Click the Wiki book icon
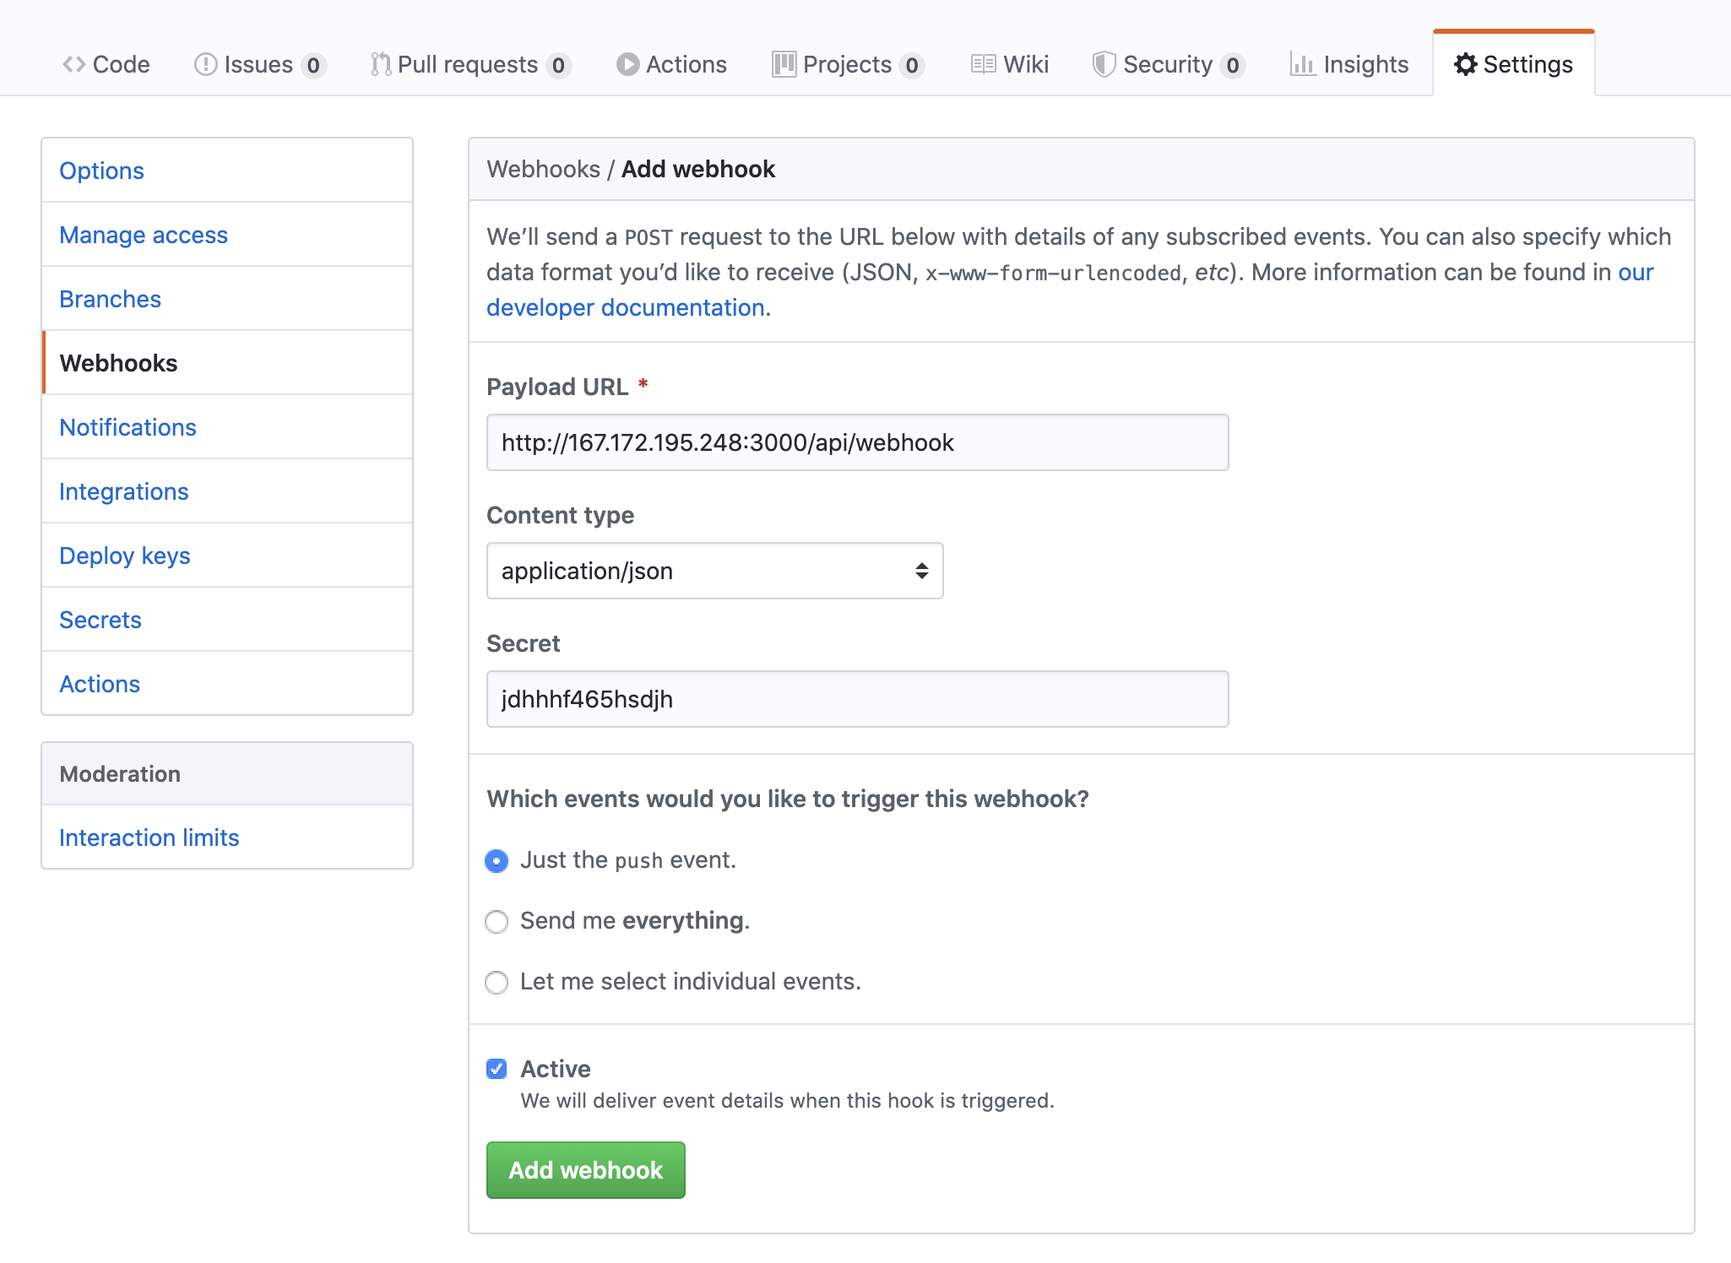 (983, 64)
